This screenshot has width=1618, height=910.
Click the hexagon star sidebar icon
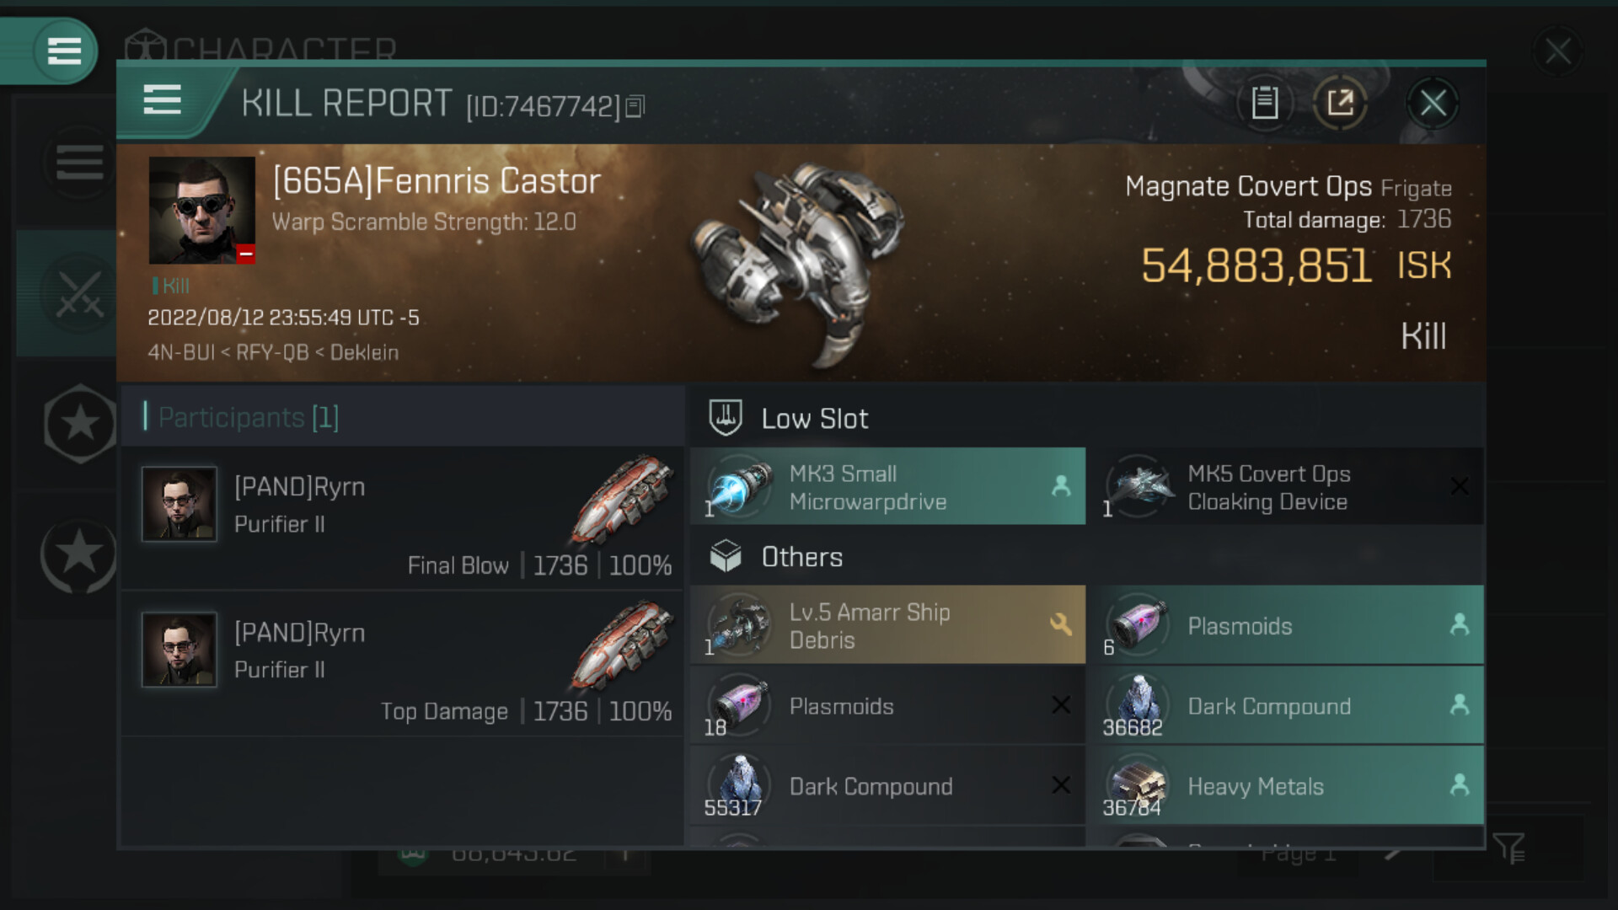(x=79, y=423)
